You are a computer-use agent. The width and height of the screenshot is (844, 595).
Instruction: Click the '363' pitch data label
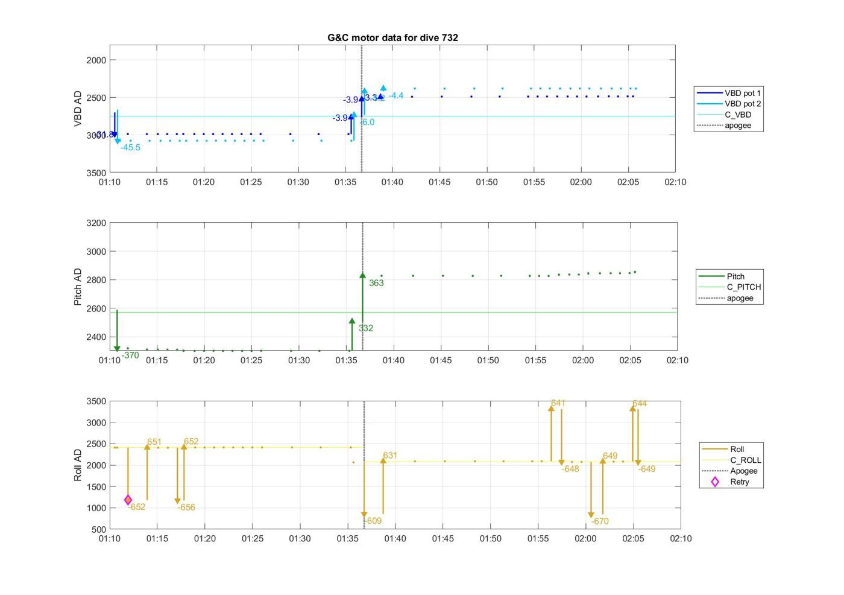(376, 283)
